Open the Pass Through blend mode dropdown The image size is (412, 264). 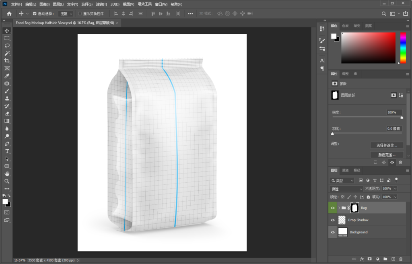346,189
